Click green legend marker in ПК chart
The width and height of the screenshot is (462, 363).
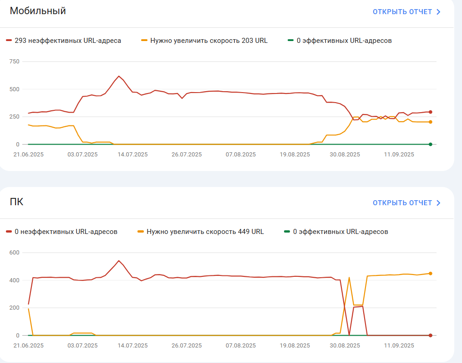287,232
